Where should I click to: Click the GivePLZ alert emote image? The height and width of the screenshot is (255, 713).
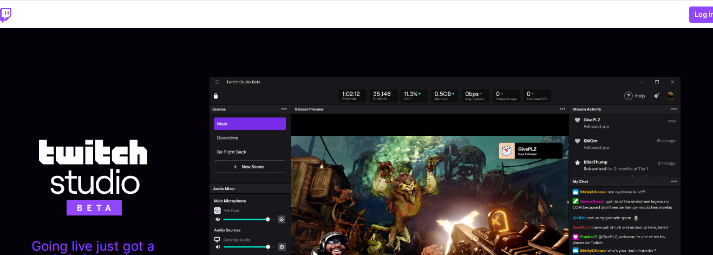point(507,151)
